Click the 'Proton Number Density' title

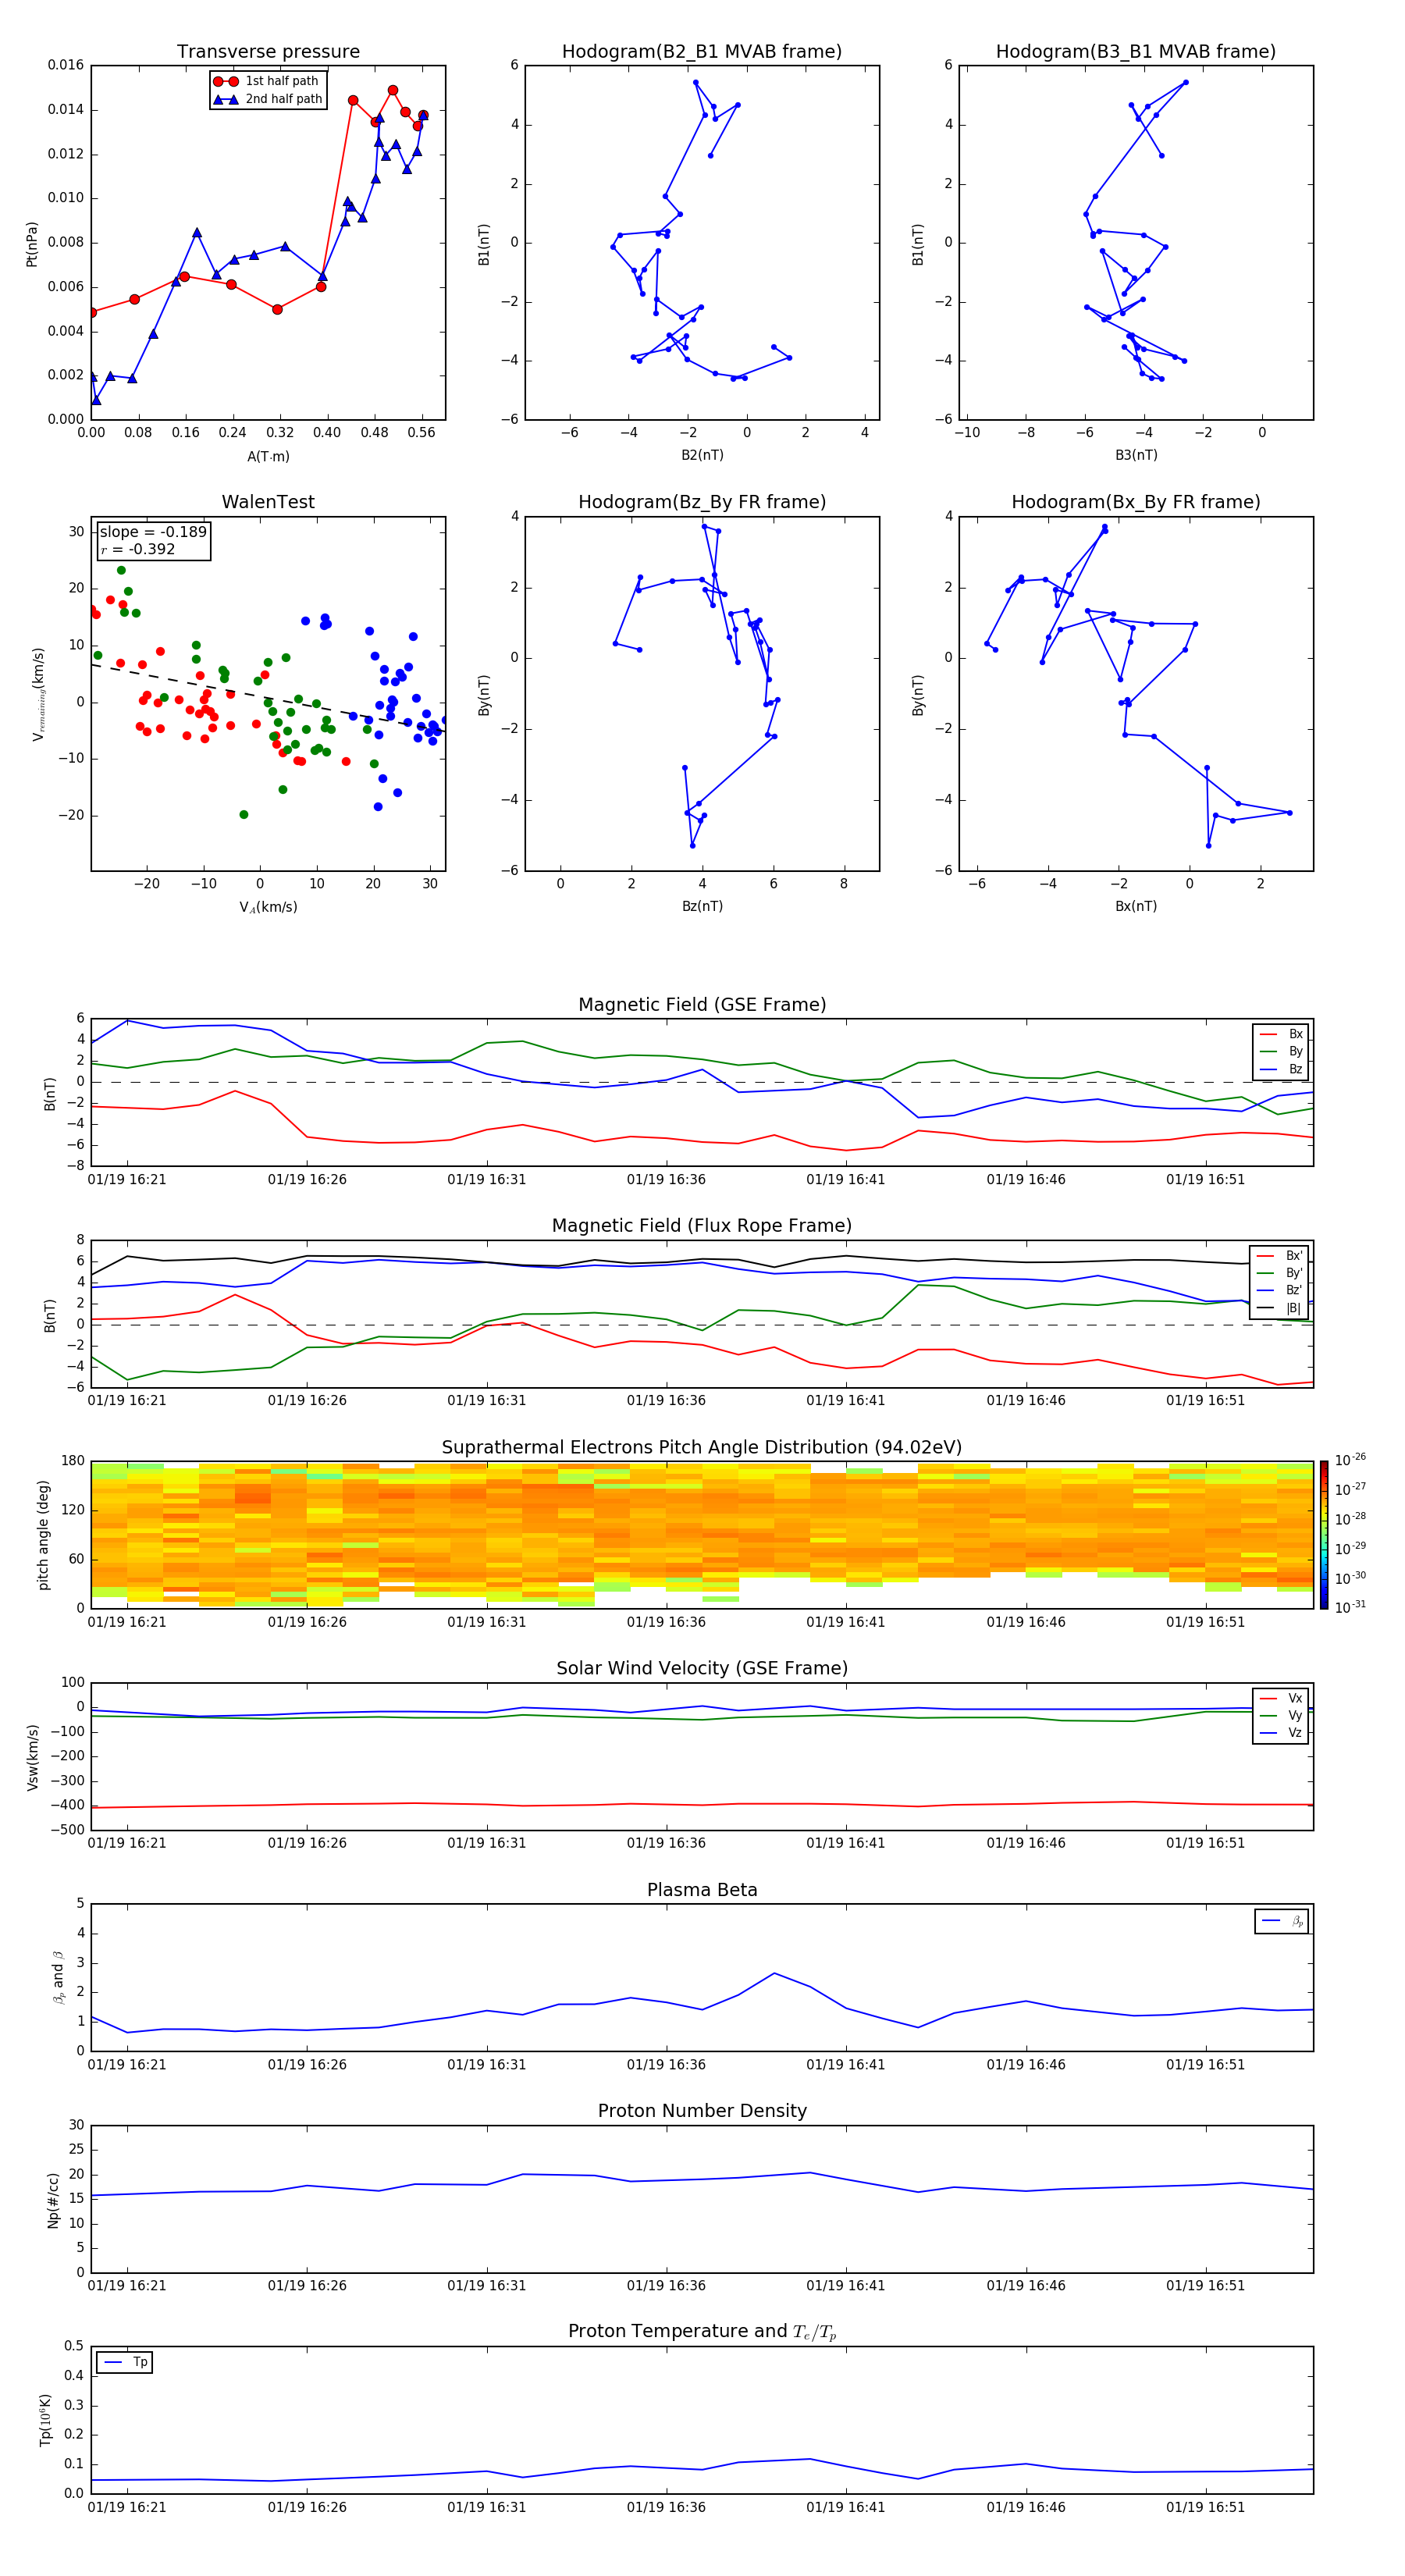point(702,2111)
